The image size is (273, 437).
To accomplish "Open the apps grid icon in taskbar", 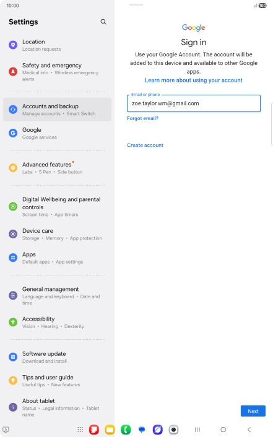I will pyautogui.click(x=80, y=430).
